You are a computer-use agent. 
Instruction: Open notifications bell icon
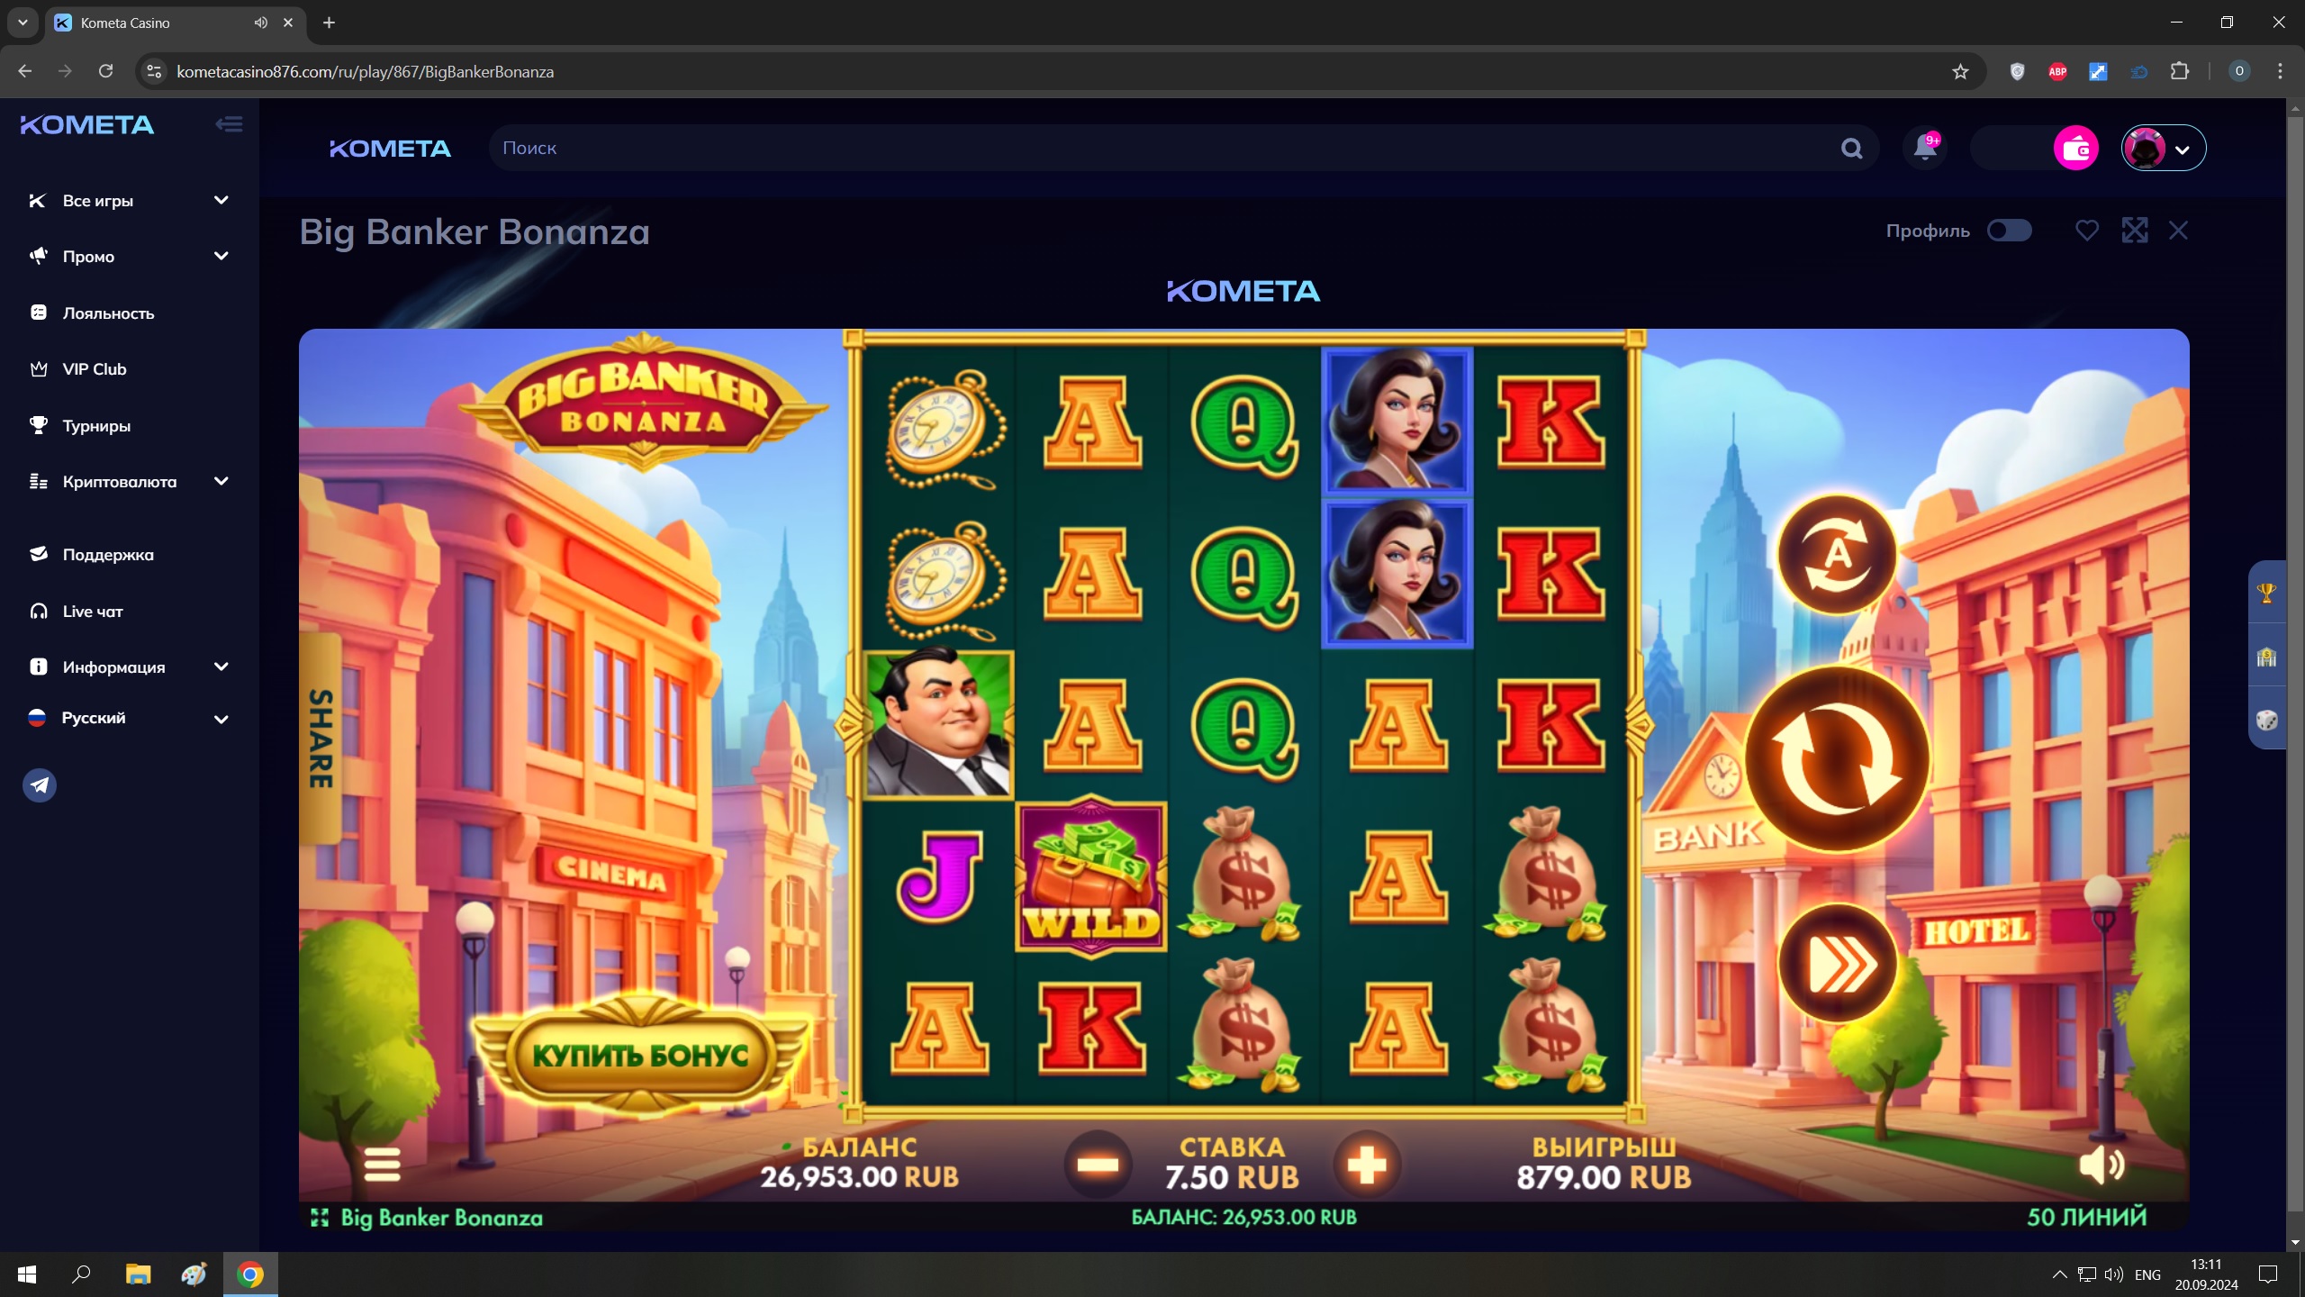tap(1925, 148)
